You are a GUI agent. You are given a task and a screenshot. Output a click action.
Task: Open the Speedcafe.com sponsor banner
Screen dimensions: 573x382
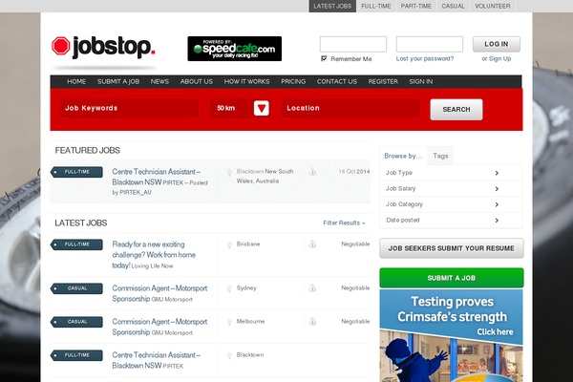click(x=234, y=49)
